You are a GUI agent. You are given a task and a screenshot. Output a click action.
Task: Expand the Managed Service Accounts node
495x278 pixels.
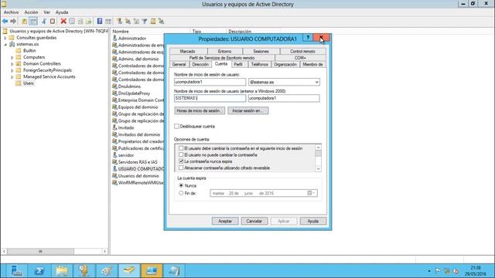(x=12, y=77)
